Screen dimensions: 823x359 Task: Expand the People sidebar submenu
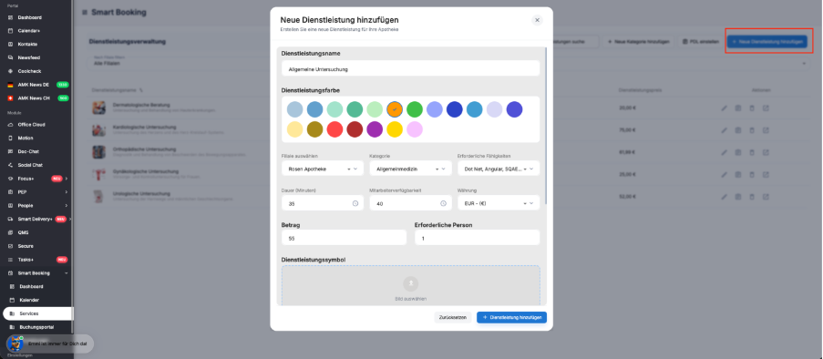[67, 206]
